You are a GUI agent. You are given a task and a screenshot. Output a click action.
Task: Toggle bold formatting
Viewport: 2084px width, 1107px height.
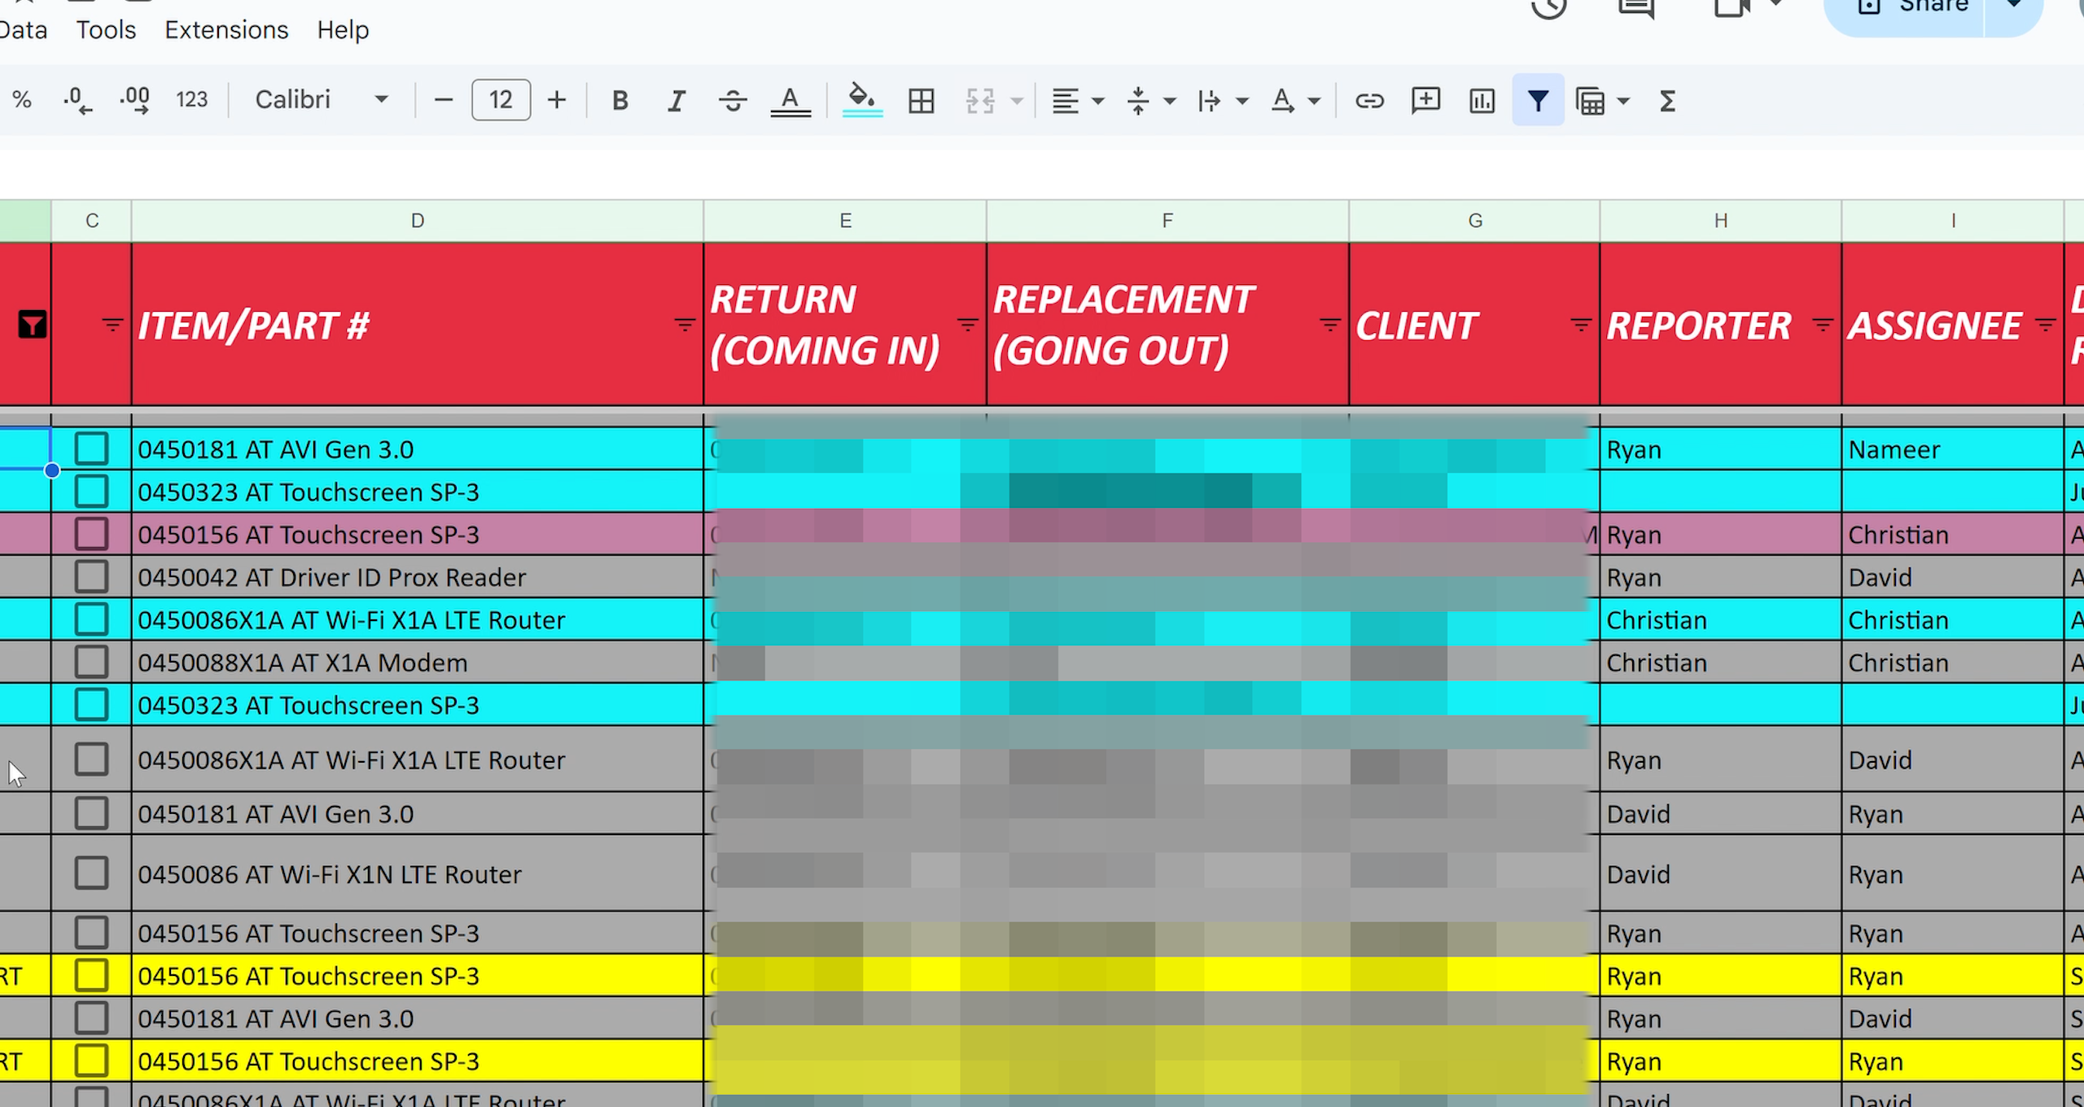620,101
